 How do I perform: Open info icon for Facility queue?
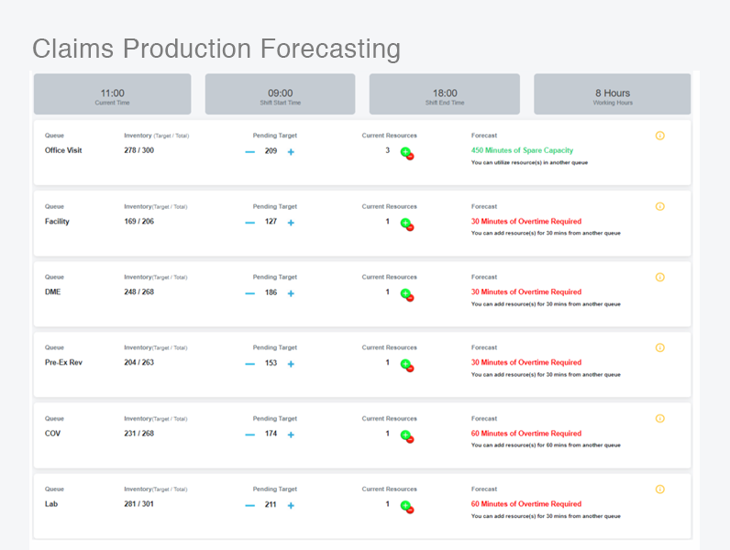[x=659, y=206]
